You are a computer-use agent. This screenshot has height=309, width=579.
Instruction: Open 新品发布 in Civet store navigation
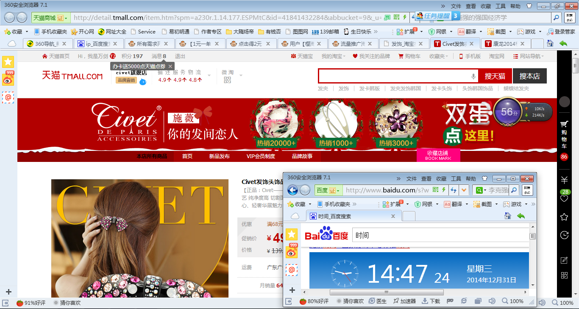coord(219,156)
